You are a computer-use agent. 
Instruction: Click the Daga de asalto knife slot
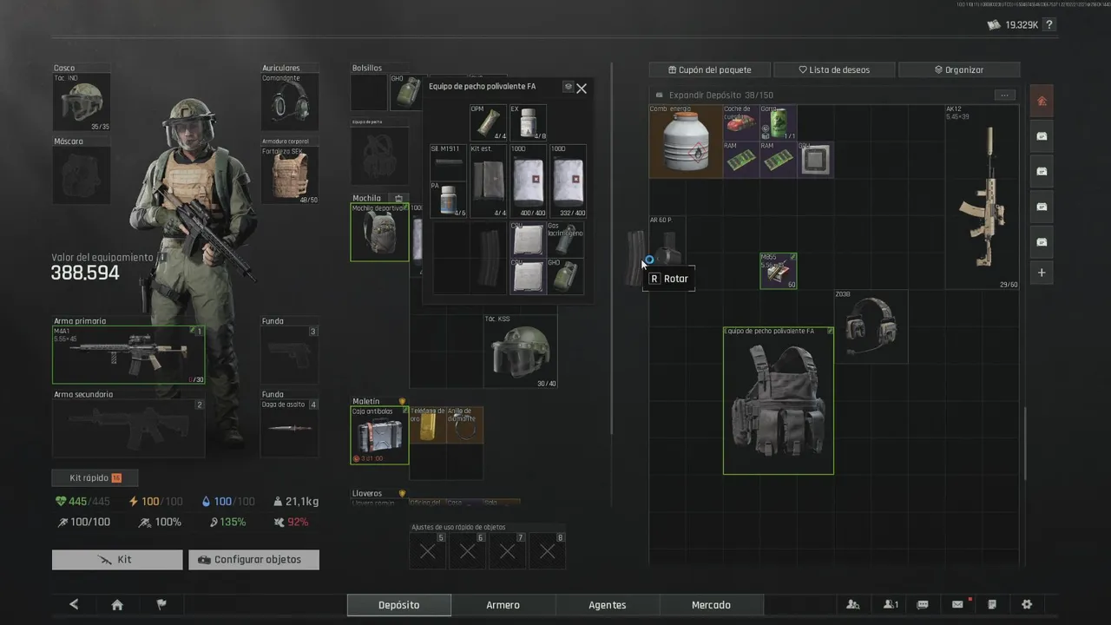(x=290, y=428)
